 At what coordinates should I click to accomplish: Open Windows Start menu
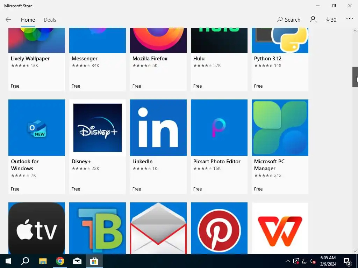8,261
